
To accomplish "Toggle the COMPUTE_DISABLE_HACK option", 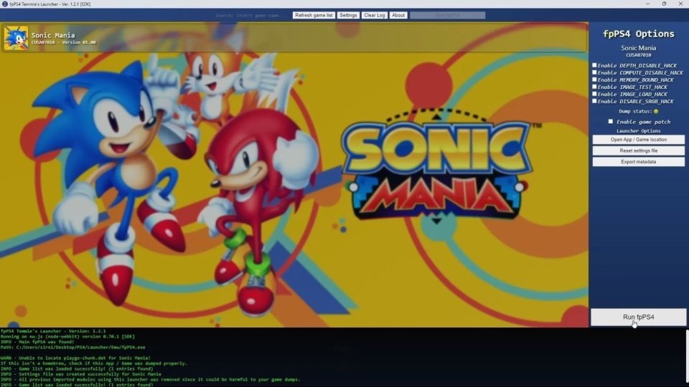I will click(594, 72).
